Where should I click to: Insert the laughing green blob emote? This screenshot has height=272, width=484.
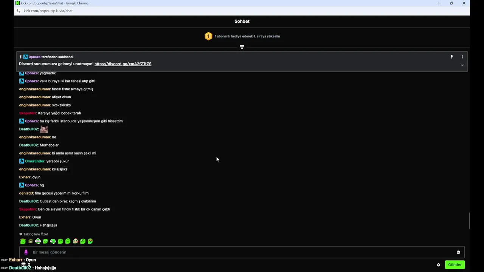pos(45,241)
